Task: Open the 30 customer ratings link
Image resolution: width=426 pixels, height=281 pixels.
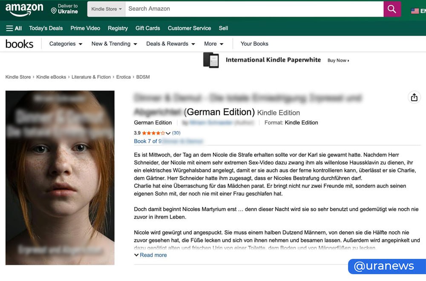Action: click(x=175, y=132)
